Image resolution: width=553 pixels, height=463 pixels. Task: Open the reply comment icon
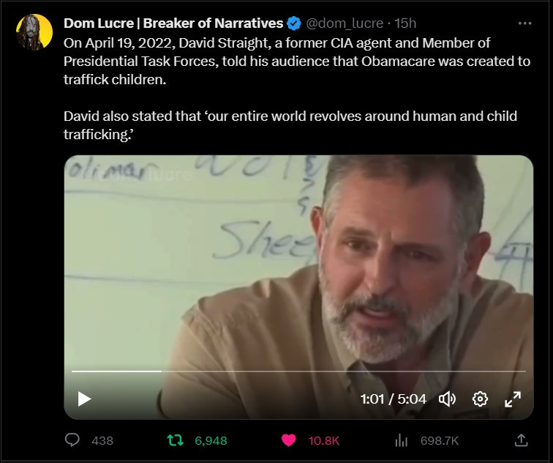73,440
